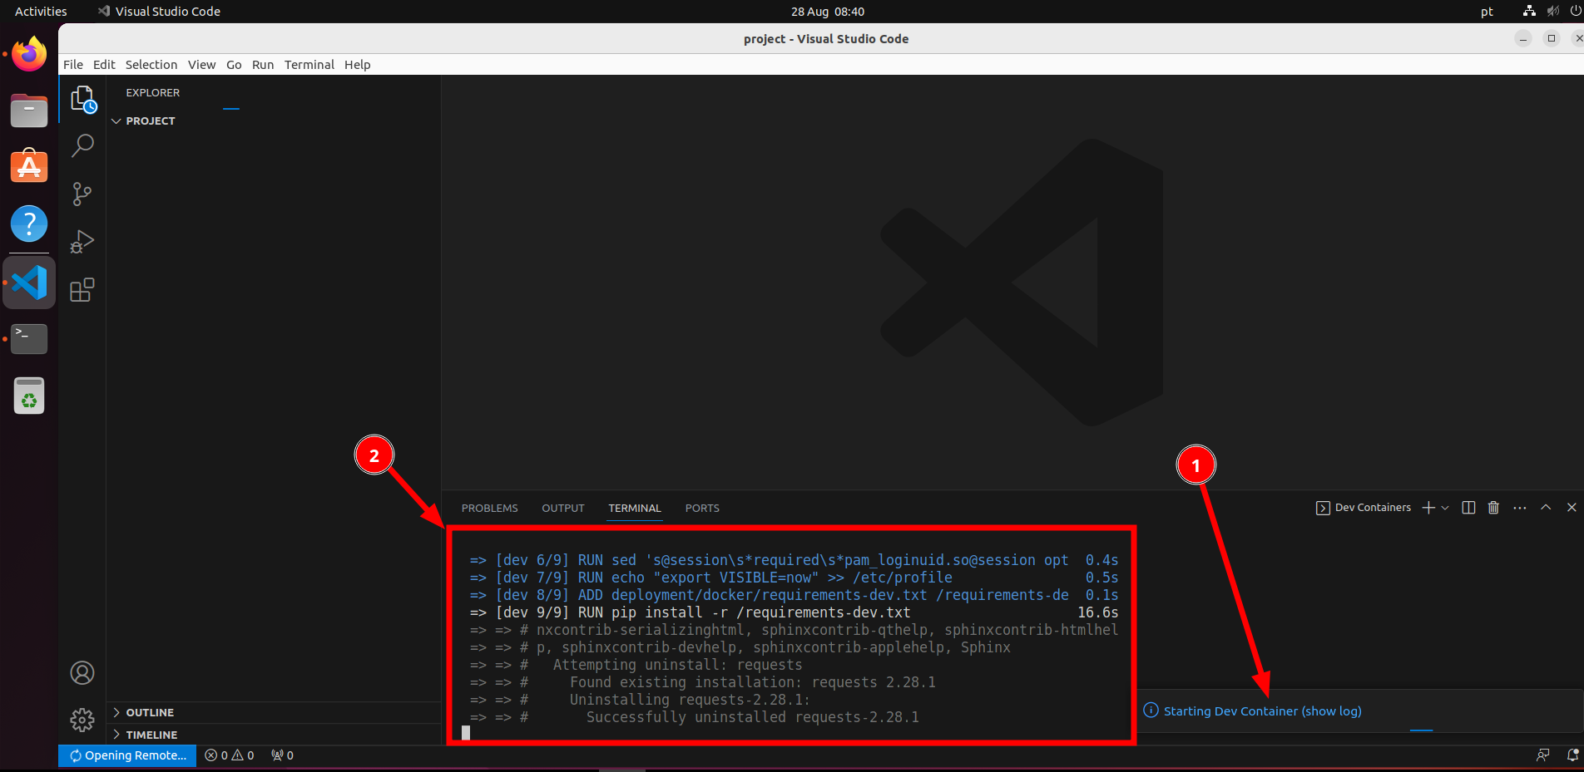Click the pip install terminal output line

click(x=794, y=612)
